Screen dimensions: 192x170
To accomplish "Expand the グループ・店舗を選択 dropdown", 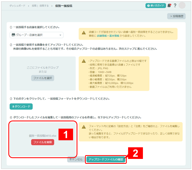I will [x=36, y=35].
